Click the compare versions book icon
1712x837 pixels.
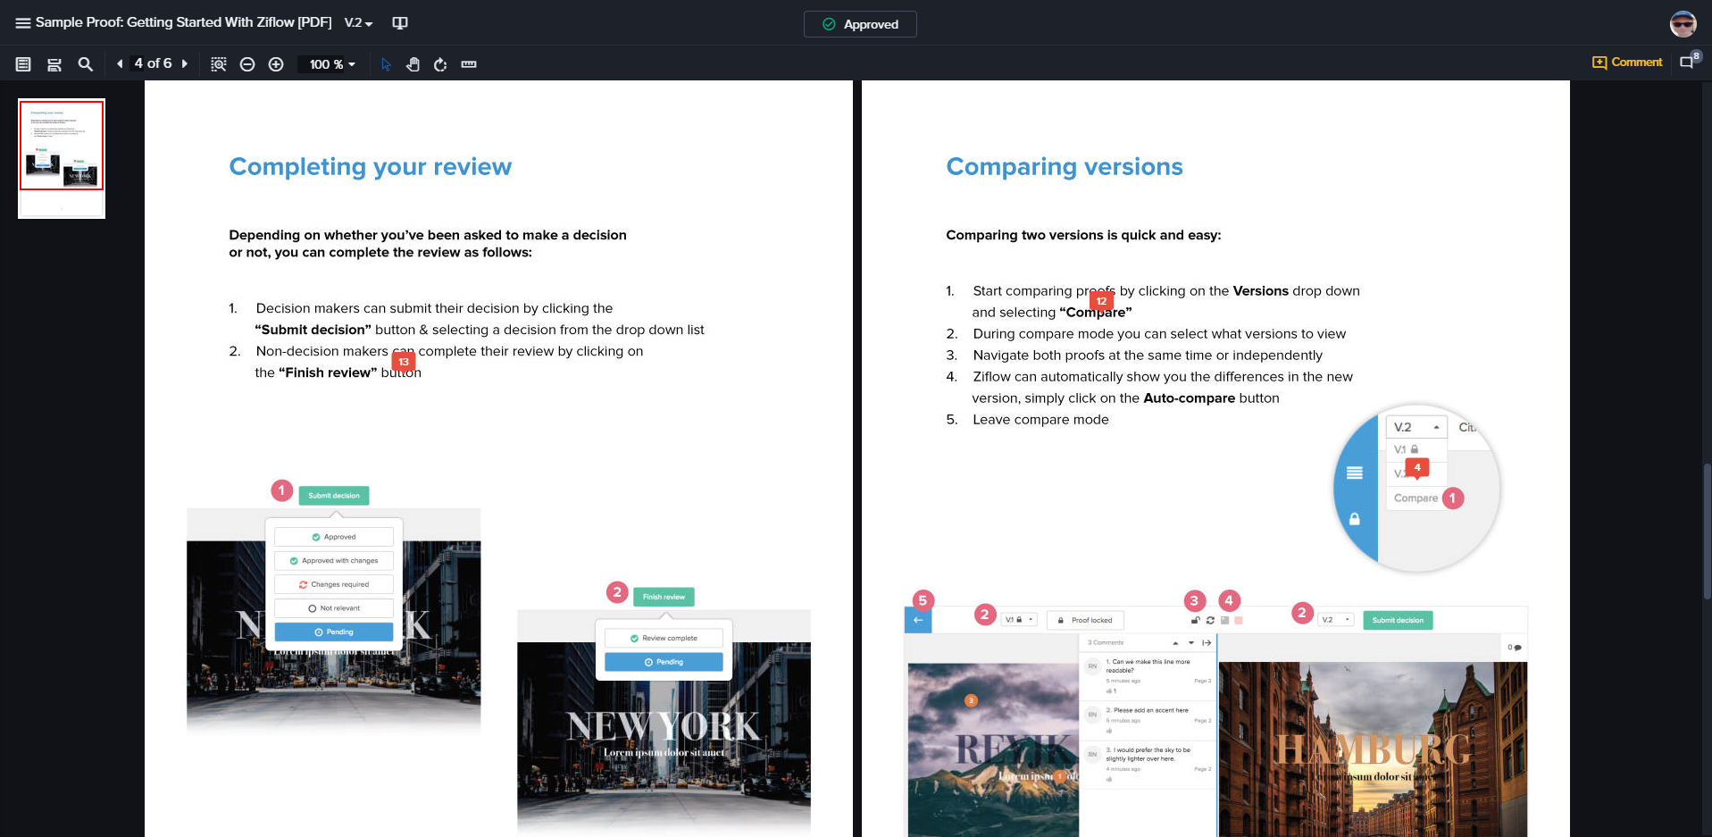pos(400,23)
